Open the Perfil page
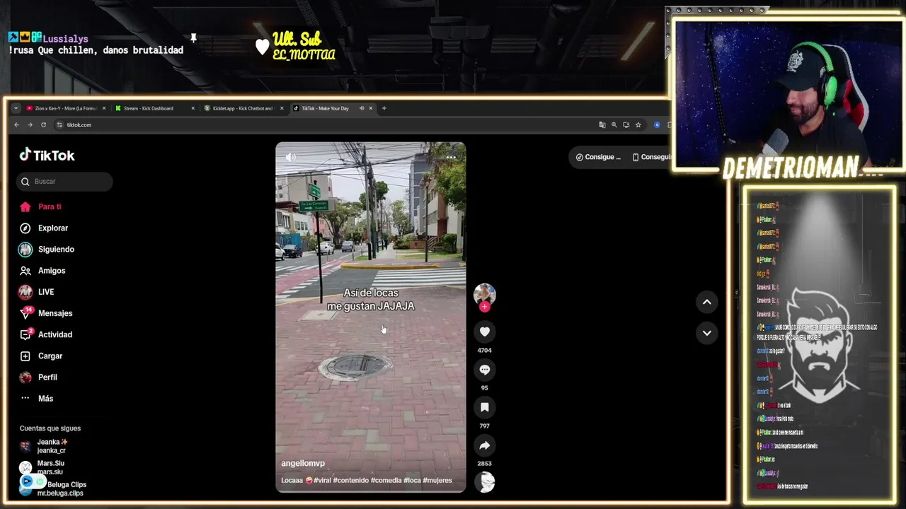The image size is (906, 509). (x=38, y=378)
